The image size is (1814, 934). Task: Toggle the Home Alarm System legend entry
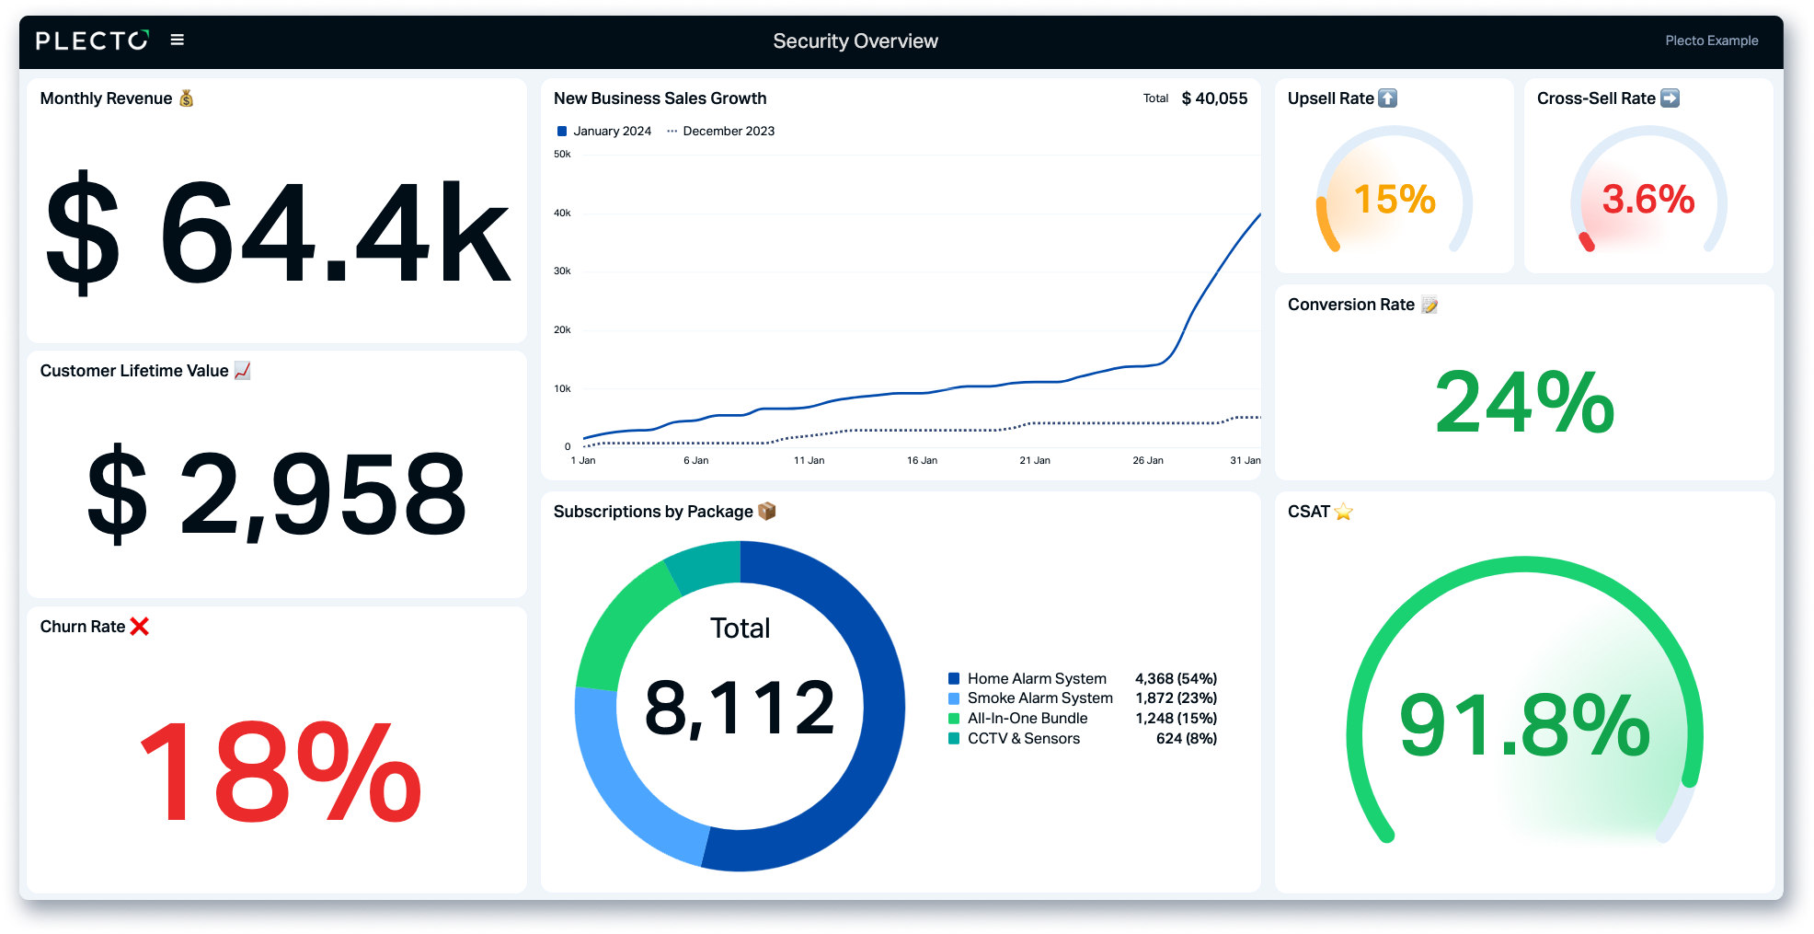click(1028, 679)
